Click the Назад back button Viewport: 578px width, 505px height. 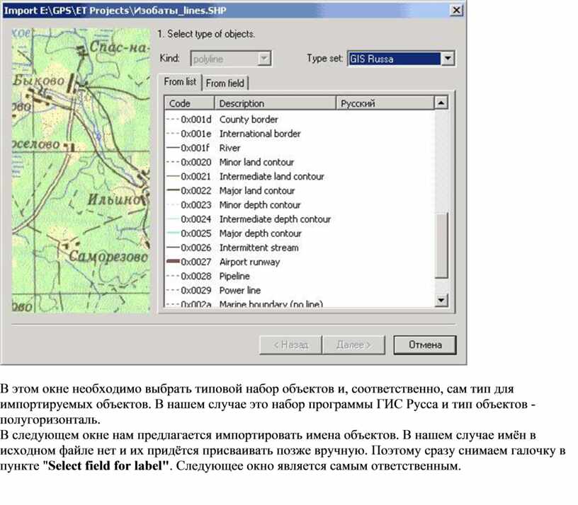click(290, 345)
